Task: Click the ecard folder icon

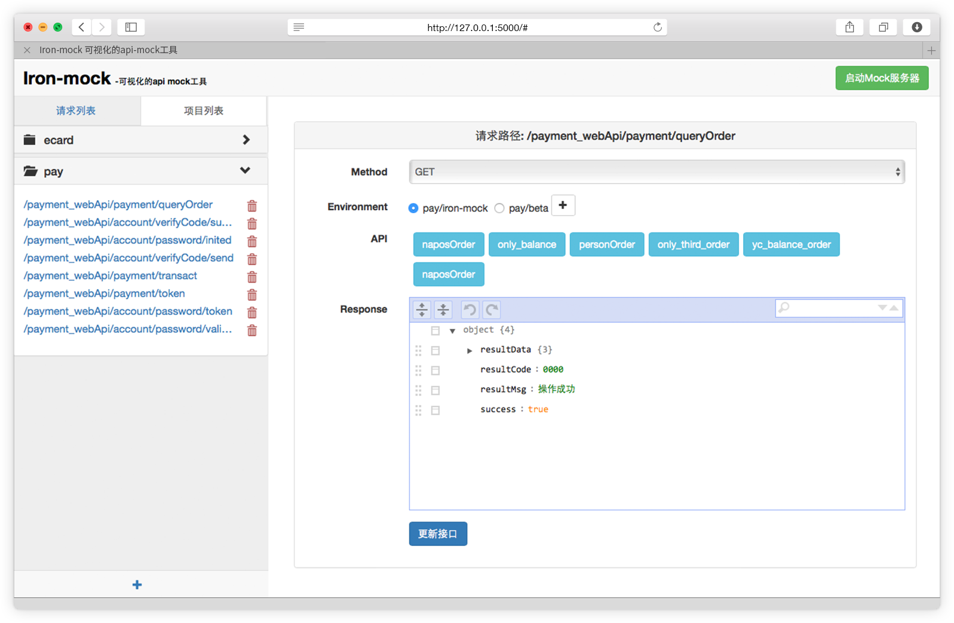Action: coord(29,140)
